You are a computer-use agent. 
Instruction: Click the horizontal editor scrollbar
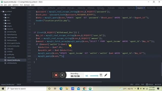coord(68,82)
